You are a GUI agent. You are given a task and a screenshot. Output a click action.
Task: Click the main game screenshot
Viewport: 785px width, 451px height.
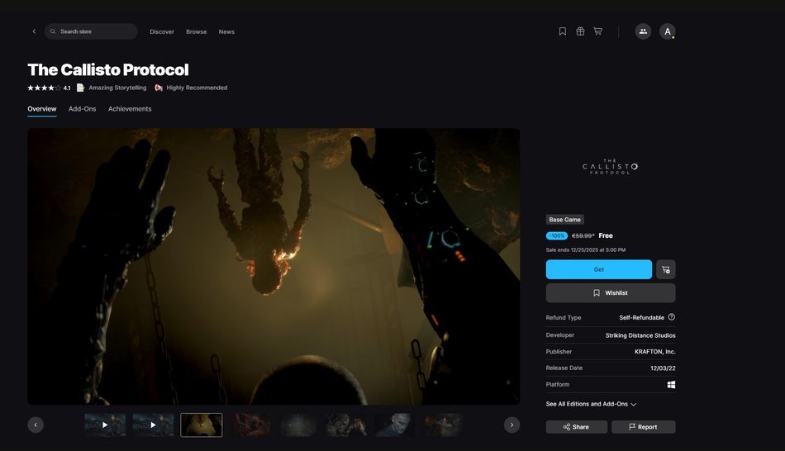[x=274, y=266]
